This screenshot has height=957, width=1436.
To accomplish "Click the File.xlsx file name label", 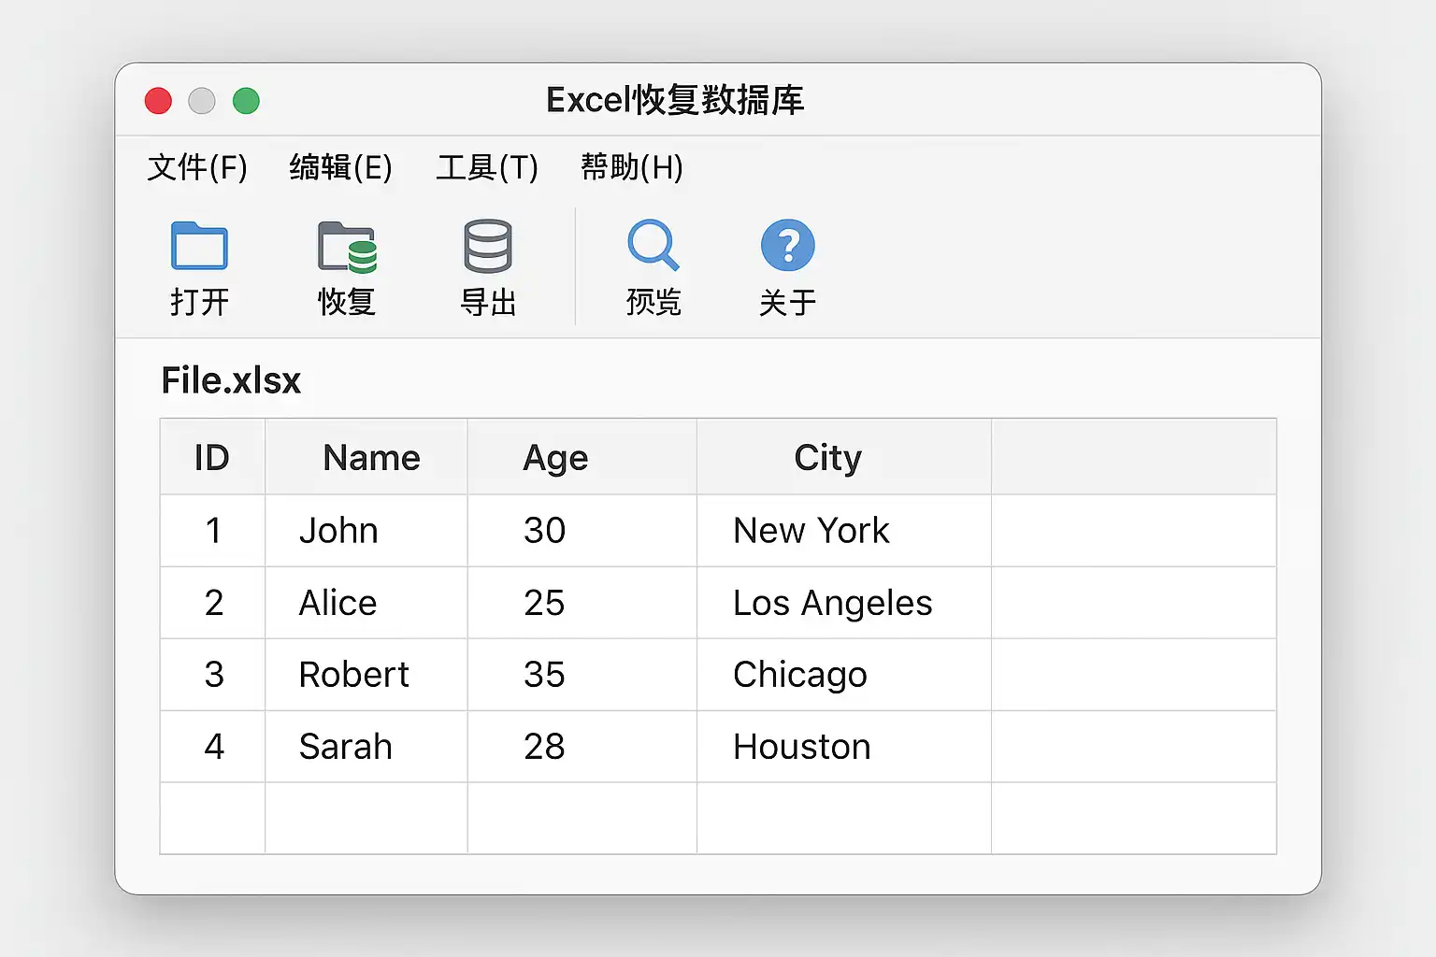I will (231, 380).
